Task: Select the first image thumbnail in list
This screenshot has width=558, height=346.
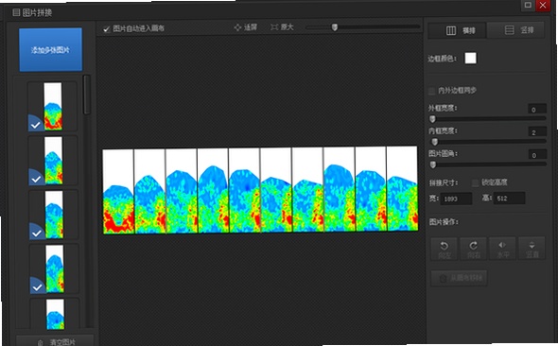Action: pyautogui.click(x=52, y=106)
